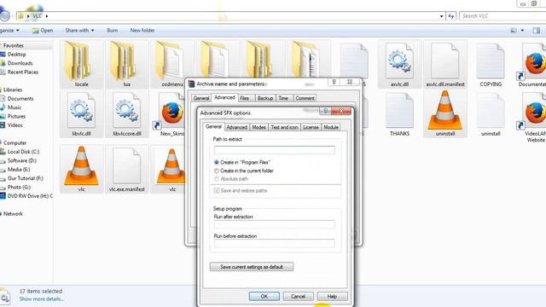Click the refresh button in address bar
This screenshot has width=546, height=307.
click(x=451, y=16)
